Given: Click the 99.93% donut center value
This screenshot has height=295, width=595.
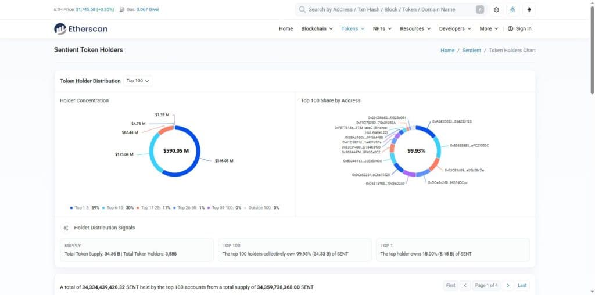Looking at the screenshot, I should click(416, 151).
